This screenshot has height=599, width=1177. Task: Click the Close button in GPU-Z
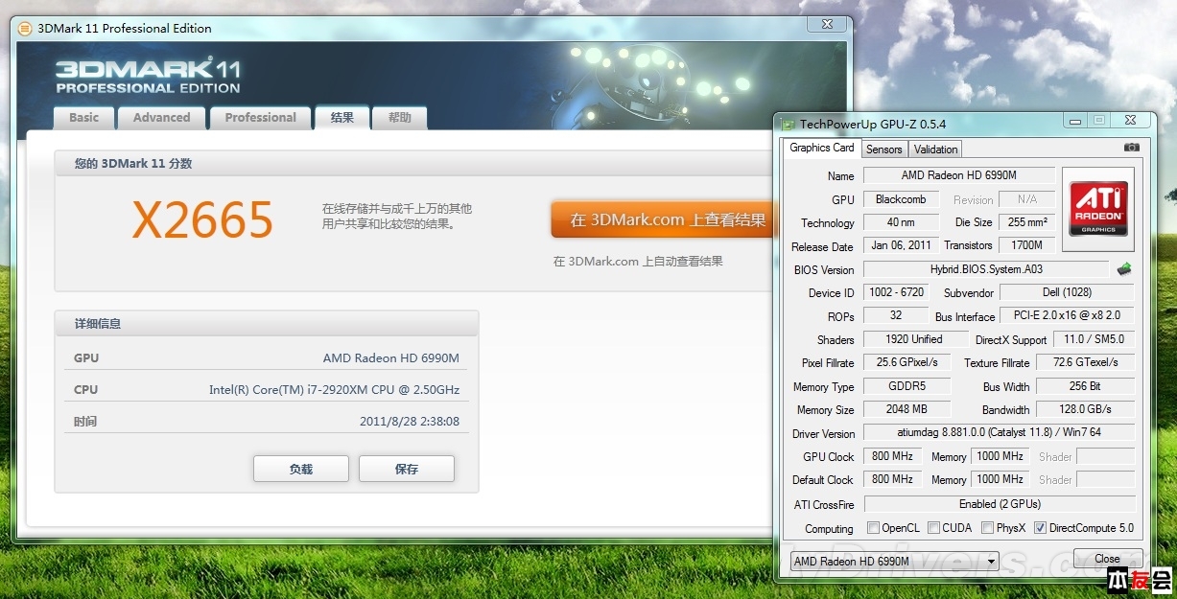1107,559
